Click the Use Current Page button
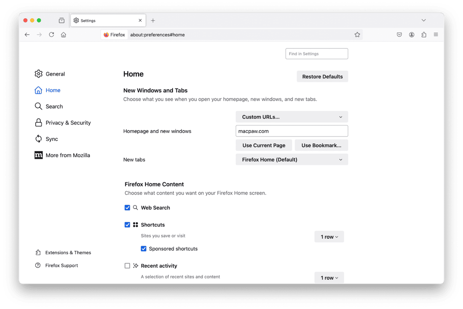This screenshot has height=309, width=463. tap(263, 146)
